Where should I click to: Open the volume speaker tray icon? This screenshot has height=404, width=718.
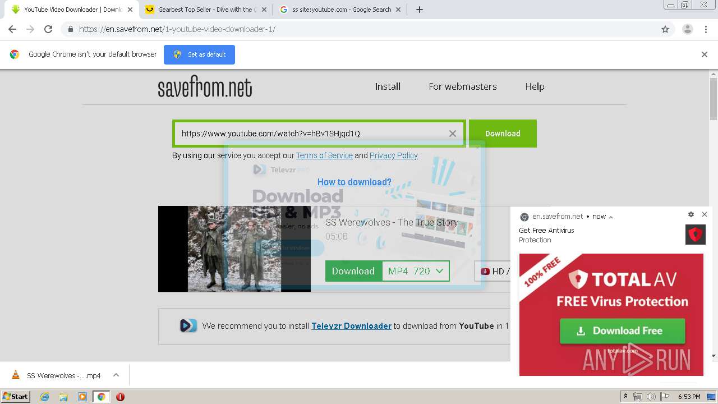tap(651, 397)
